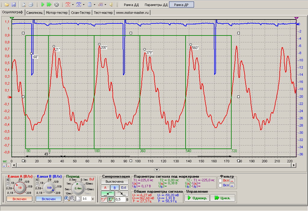Click the zoom in magnifier under Период
This screenshot has height=211, width=308.
pyautogui.click(x=67, y=198)
